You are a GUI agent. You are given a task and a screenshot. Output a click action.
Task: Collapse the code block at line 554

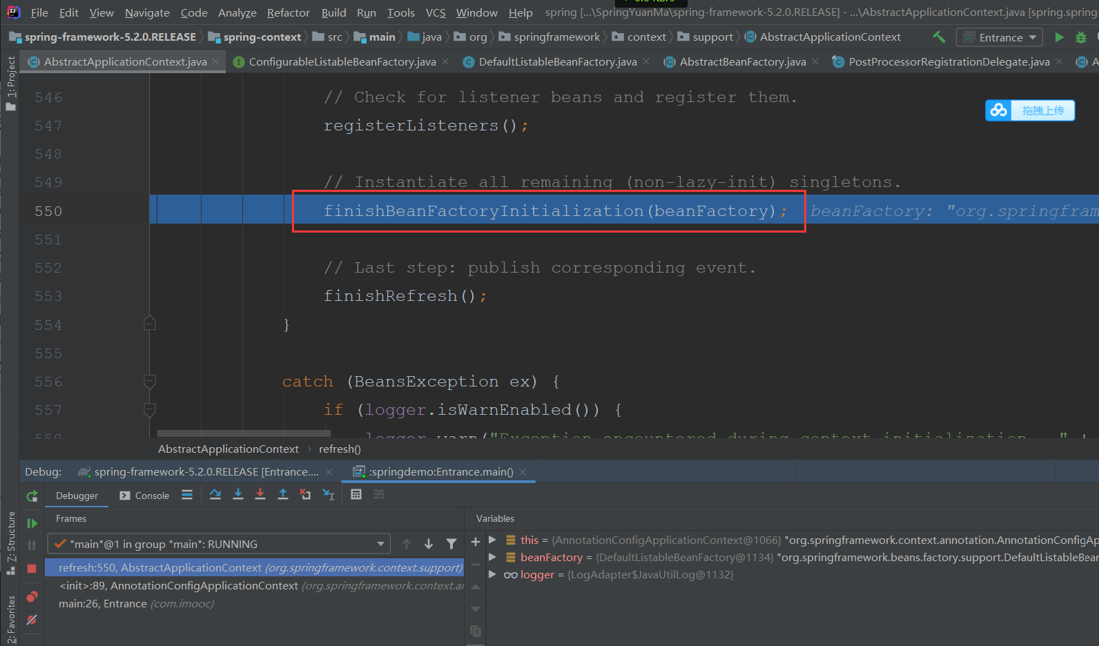click(x=149, y=324)
